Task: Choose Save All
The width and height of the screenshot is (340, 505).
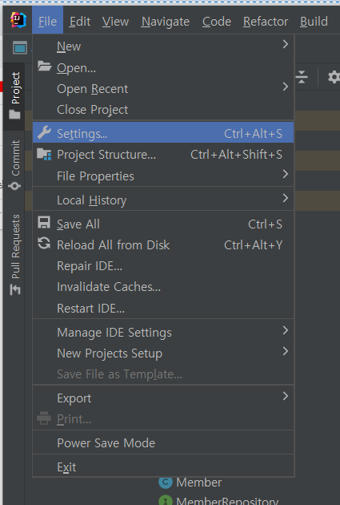Action: (163, 224)
